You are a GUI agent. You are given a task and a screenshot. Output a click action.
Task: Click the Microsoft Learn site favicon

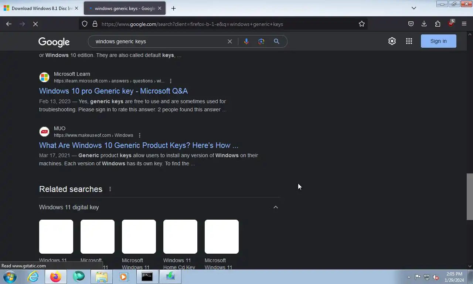pos(44,77)
